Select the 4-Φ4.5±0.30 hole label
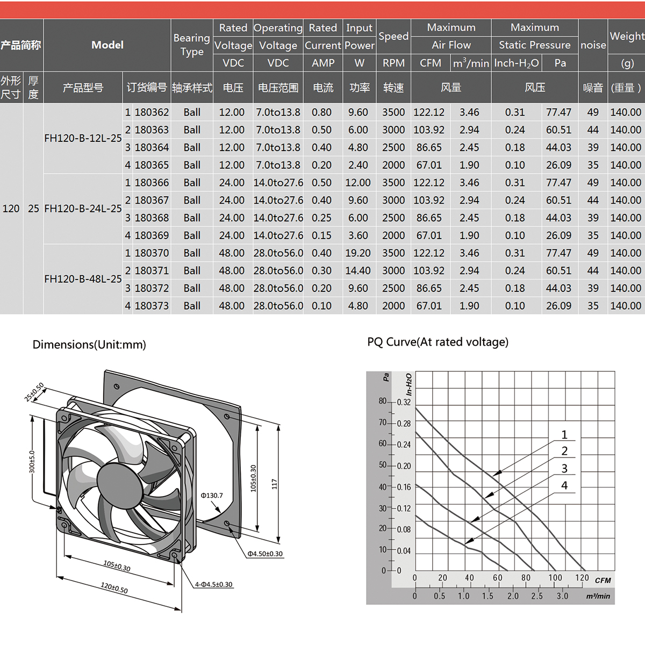Viewport: 645px width, 645px height. tap(214, 584)
